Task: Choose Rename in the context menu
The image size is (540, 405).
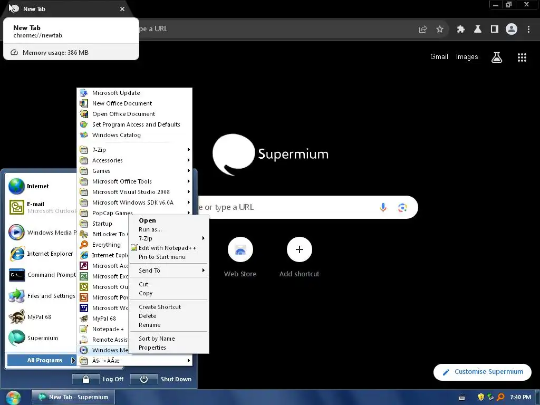Action: coord(169,325)
